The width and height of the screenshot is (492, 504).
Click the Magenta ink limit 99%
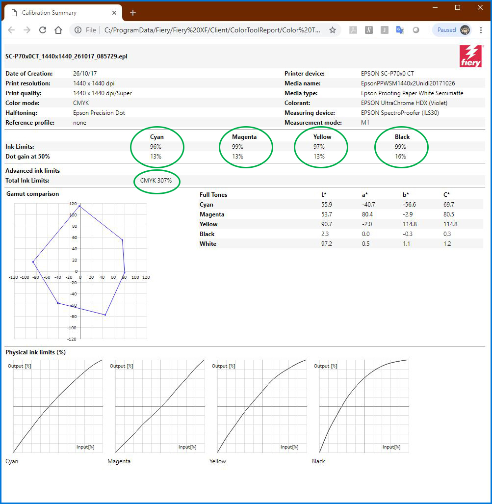pos(237,147)
